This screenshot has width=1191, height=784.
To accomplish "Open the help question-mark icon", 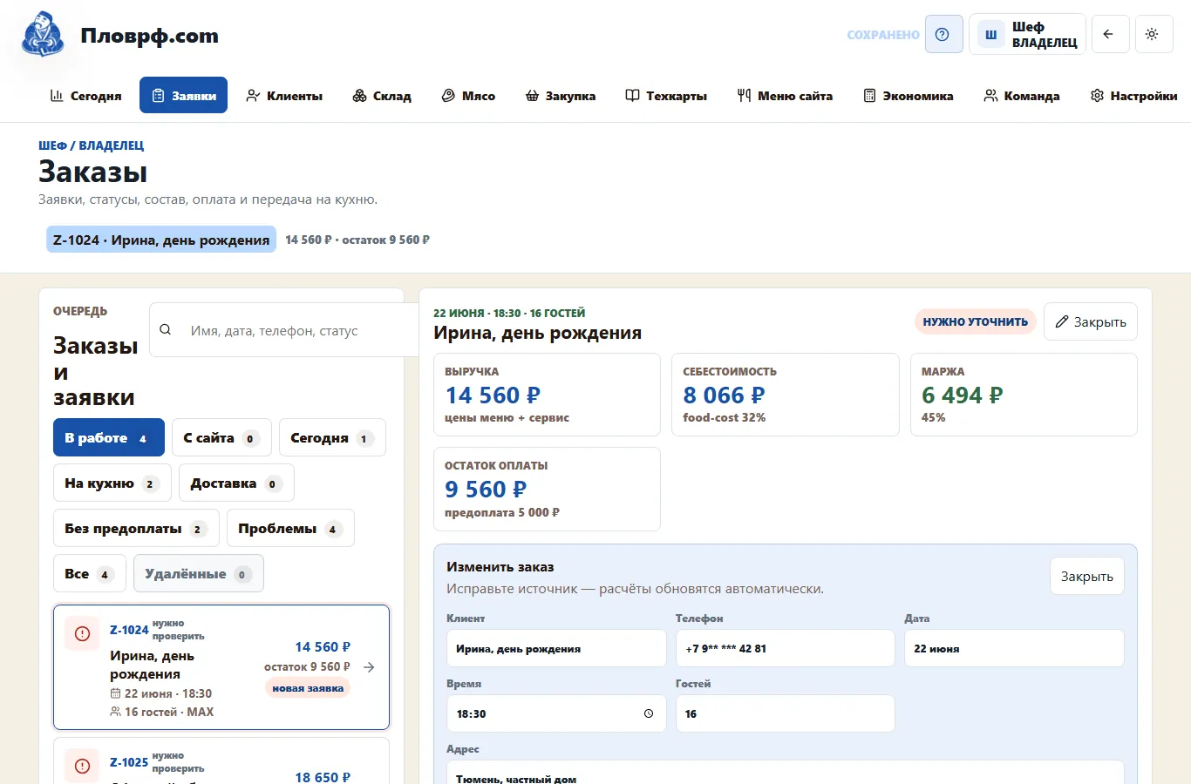I will (943, 35).
